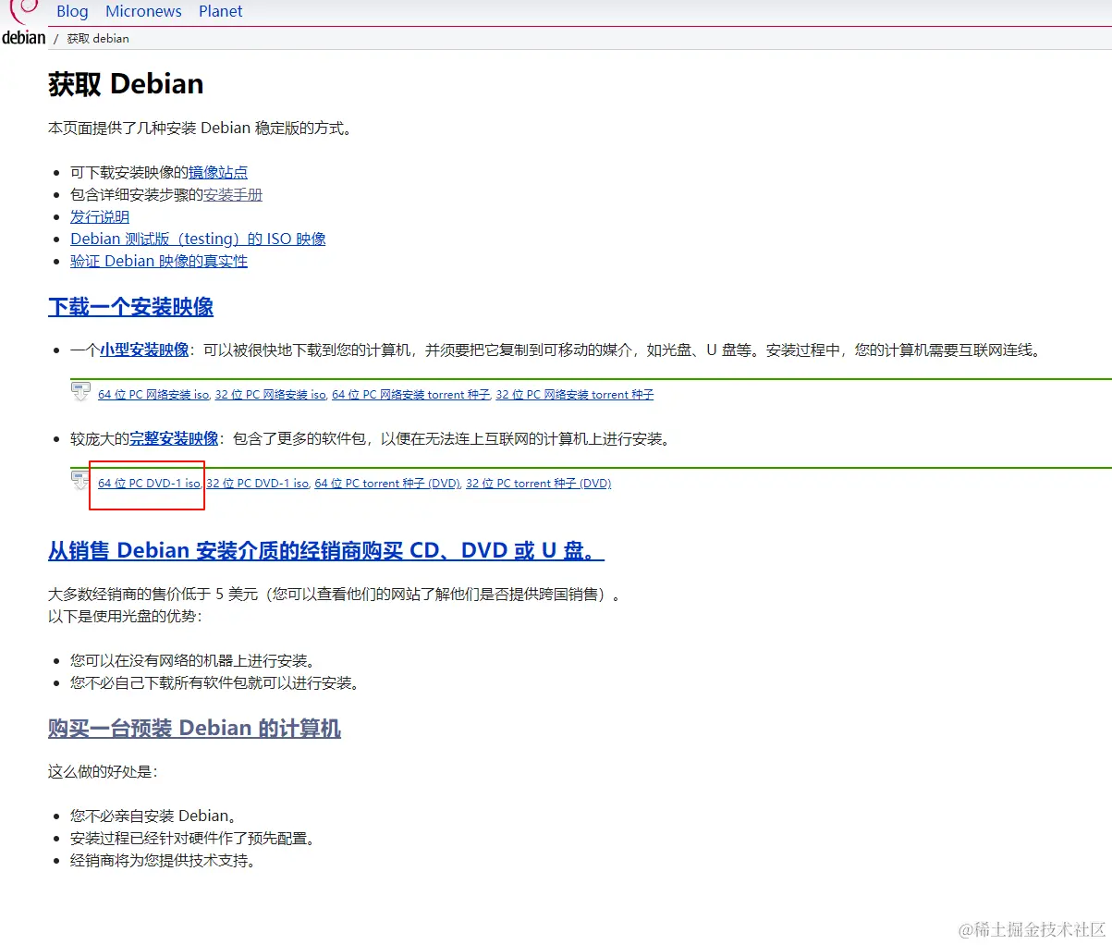
Task: Click the sentence beginning 大多数经销商的售价低于 5 美元
Action: click(x=335, y=594)
